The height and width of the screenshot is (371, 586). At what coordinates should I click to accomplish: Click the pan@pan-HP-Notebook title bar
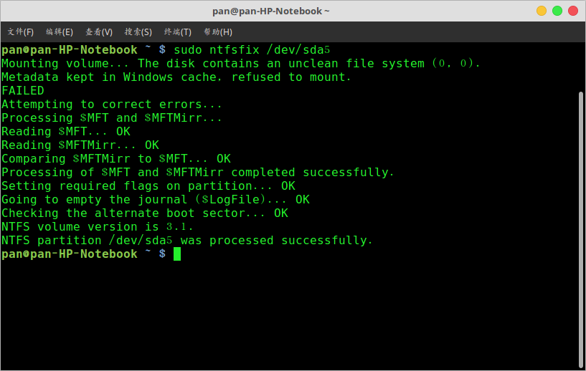point(271,11)
